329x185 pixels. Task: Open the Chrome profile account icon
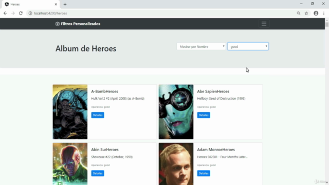[316, 13]
